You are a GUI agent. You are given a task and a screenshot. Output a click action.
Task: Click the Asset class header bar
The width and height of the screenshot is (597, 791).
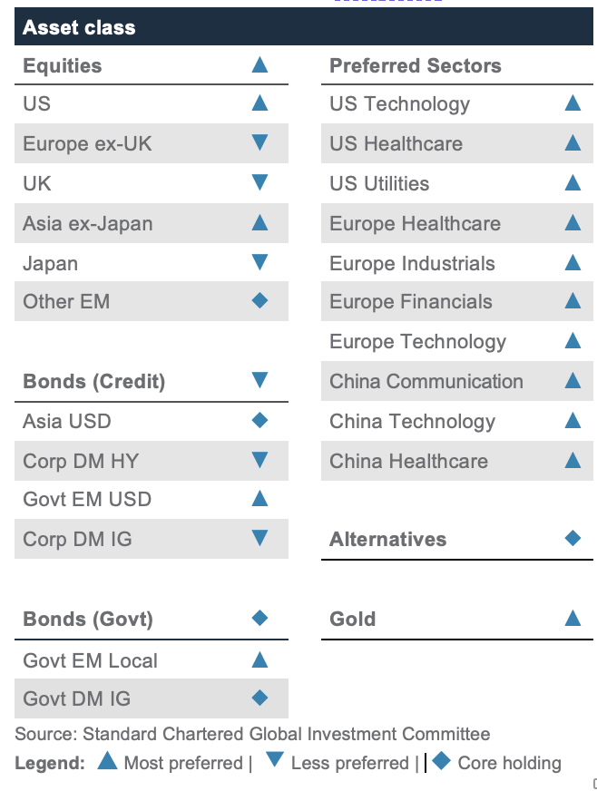pyautogui.click(x=303, y=27)
